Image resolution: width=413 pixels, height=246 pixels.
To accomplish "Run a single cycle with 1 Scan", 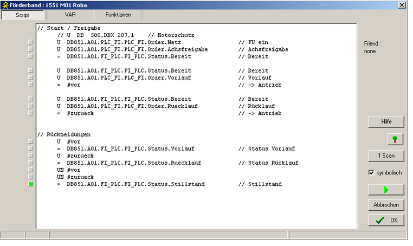I will pos(386,156).
